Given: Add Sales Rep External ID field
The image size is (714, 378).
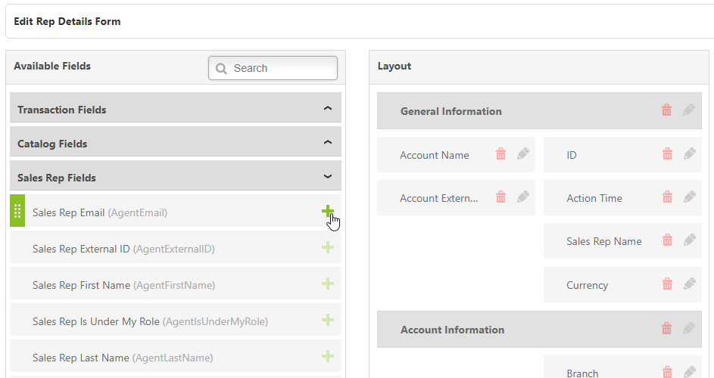Looking at the screenshot, I should pos(327,247).
